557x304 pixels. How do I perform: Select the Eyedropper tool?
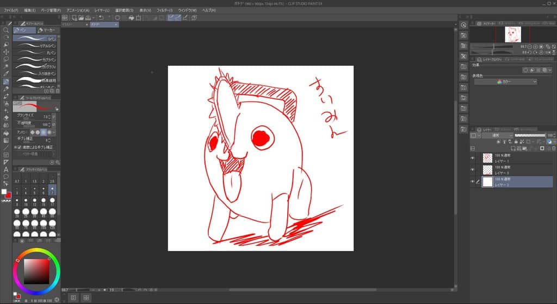pos(5,74)
